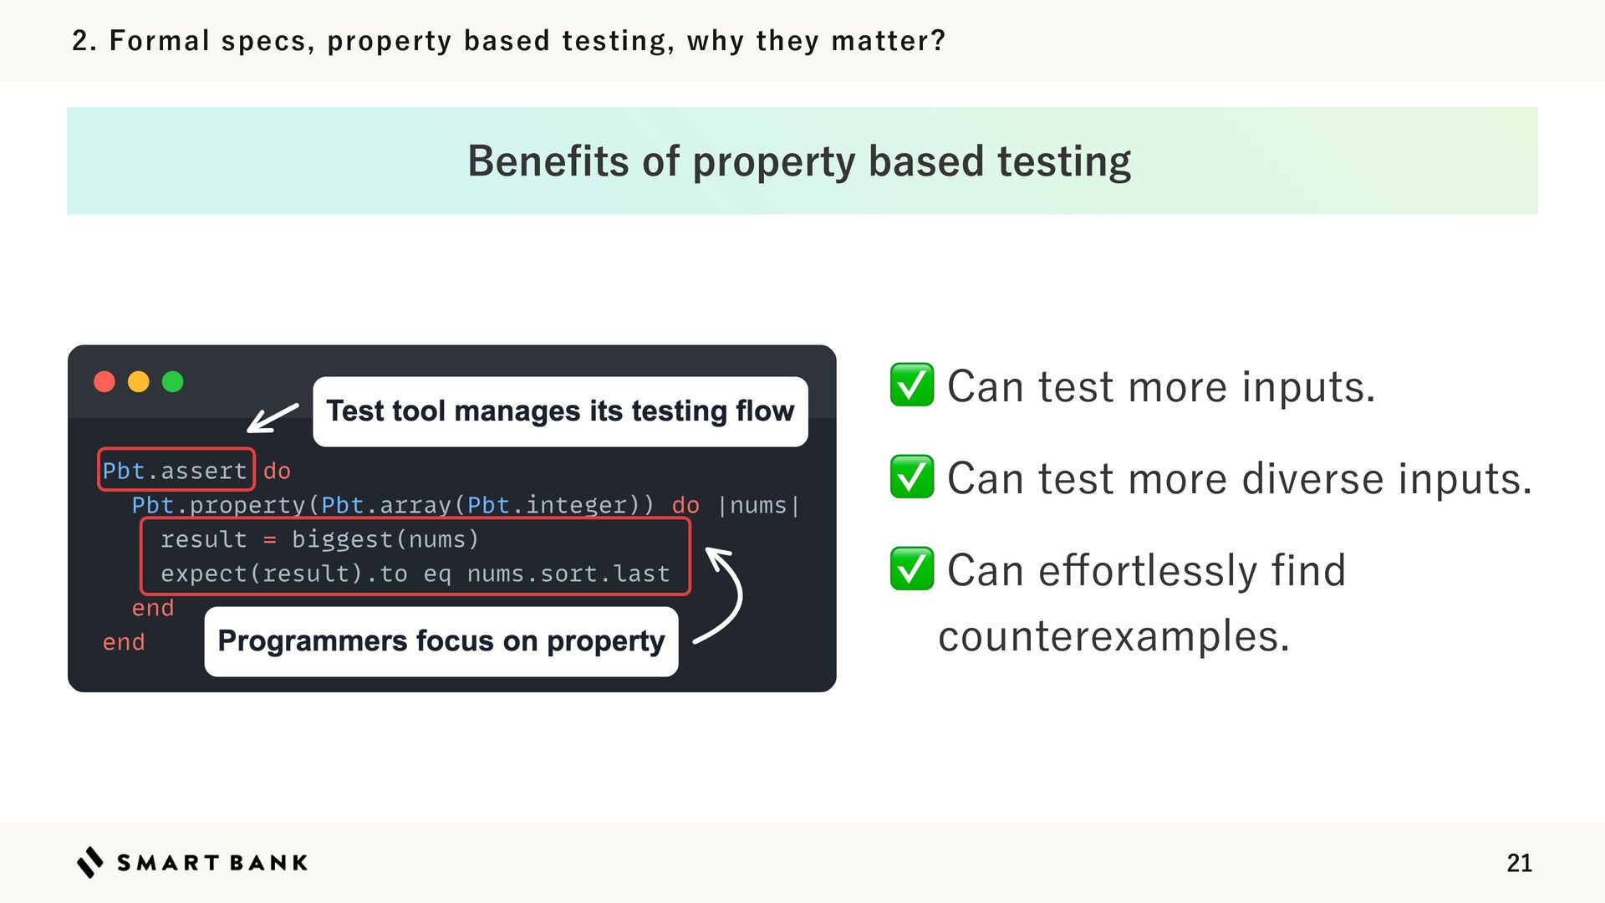Click the SmartBank logo mark

click(90, 862)
